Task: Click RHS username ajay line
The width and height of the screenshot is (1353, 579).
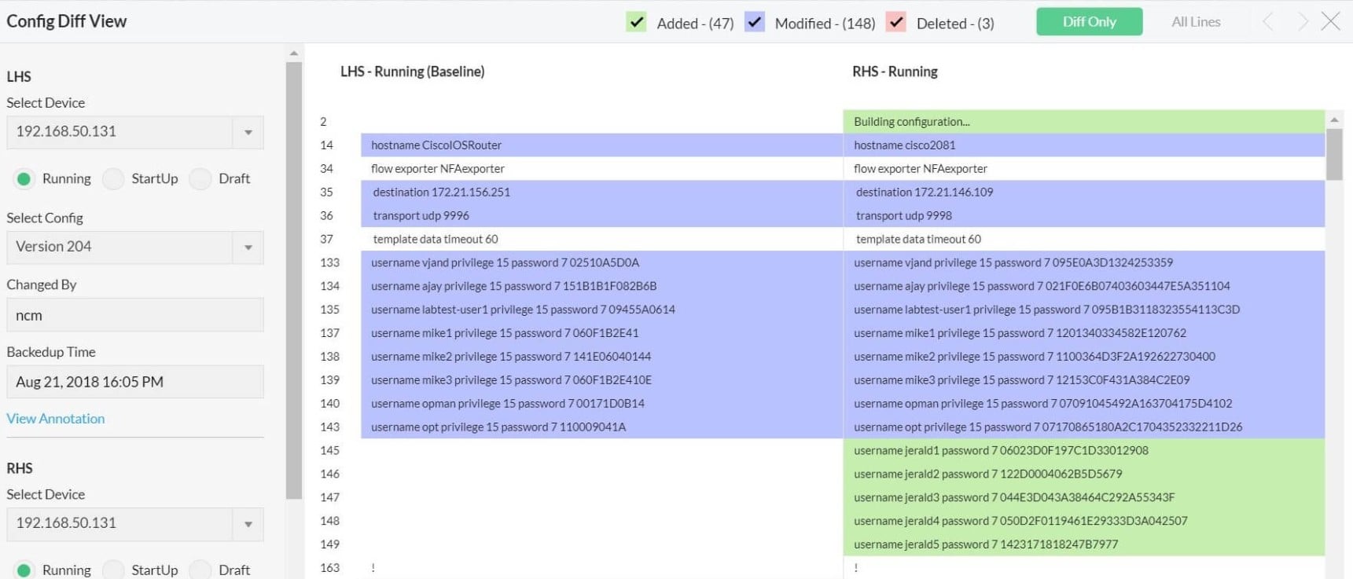Action: 1084,286
